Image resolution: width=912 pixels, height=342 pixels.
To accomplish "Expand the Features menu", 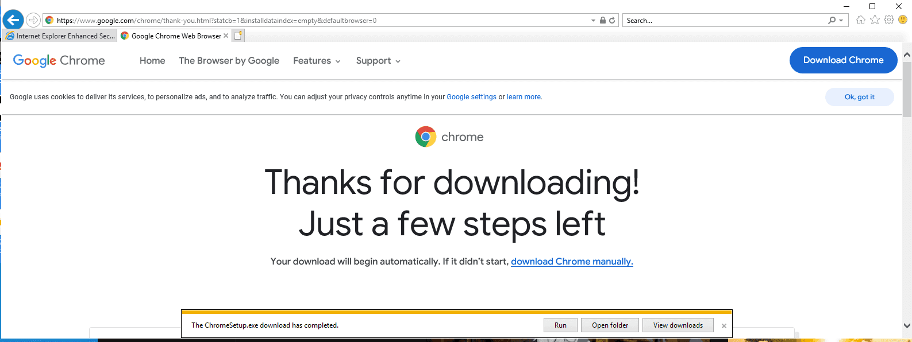I will click(x=317, y=61).
